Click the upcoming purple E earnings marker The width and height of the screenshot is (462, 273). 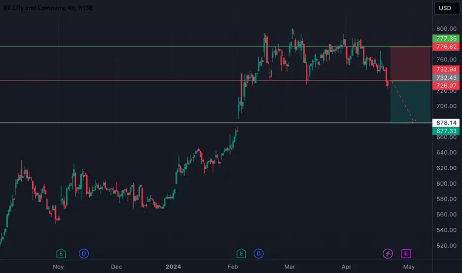coord(405,254)
